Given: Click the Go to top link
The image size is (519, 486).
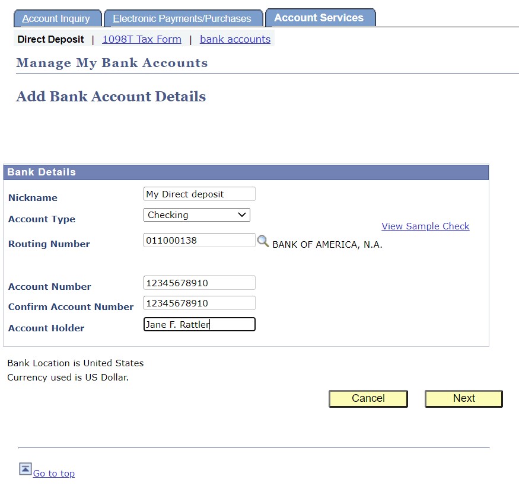Looking at the screenshot, I should pos(54,473).
